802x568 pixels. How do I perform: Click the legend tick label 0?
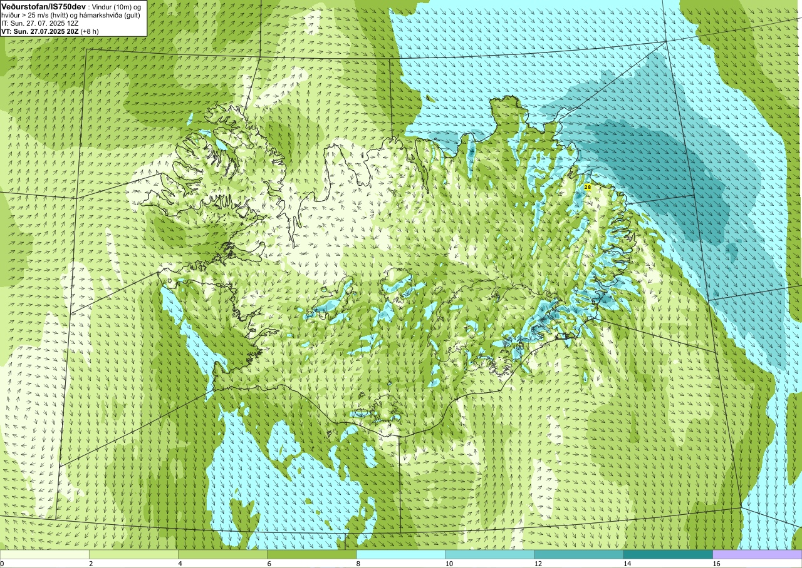pyautogui.click(x=2, y=564)
